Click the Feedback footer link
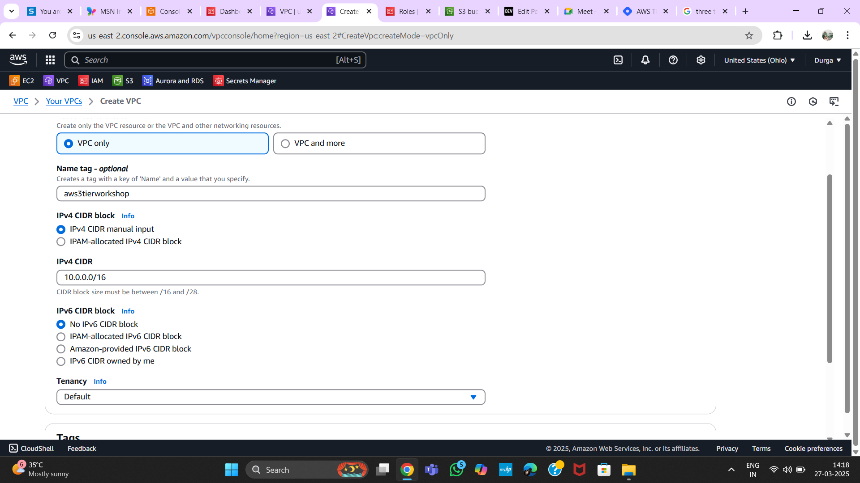 pos(82,449)
